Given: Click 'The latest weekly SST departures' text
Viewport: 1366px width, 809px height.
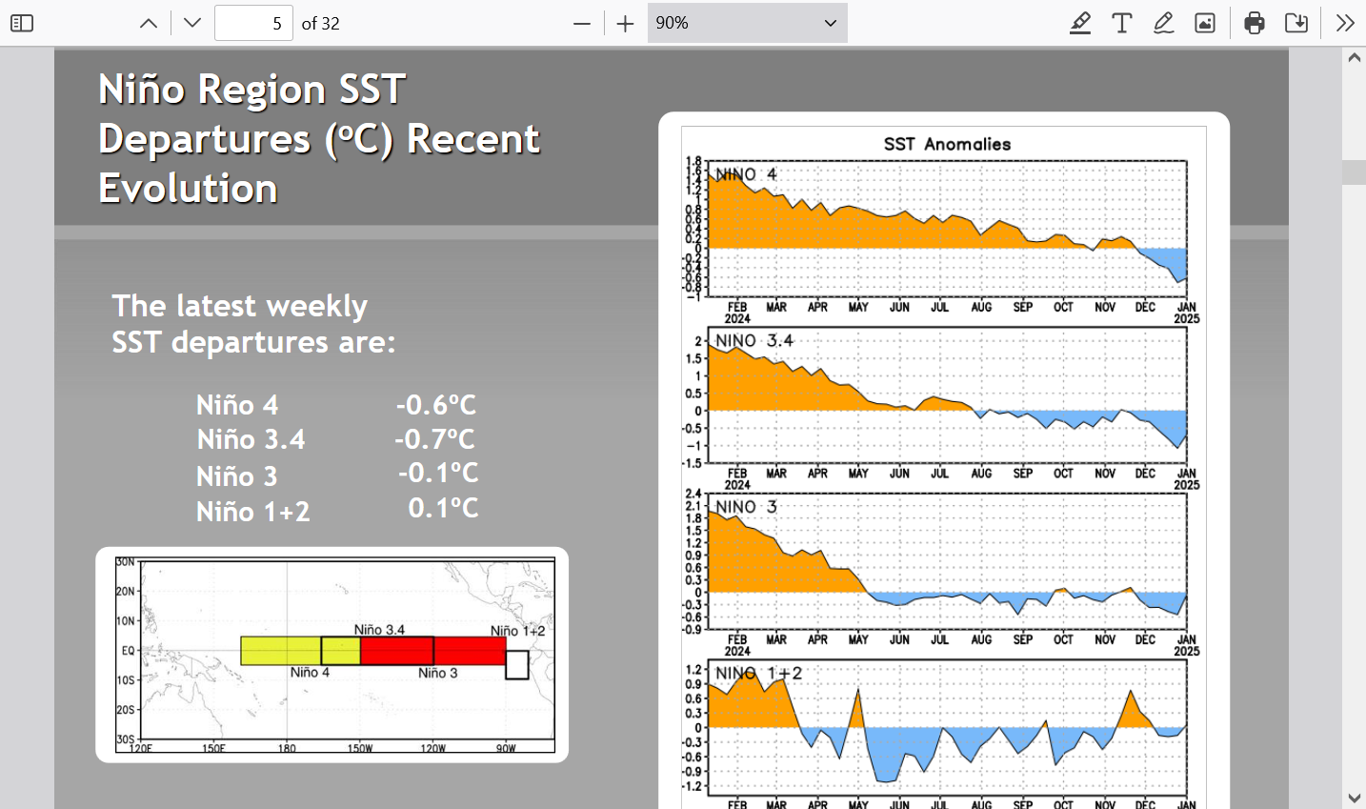Looking at the screenshot, I should pos(253,323).
